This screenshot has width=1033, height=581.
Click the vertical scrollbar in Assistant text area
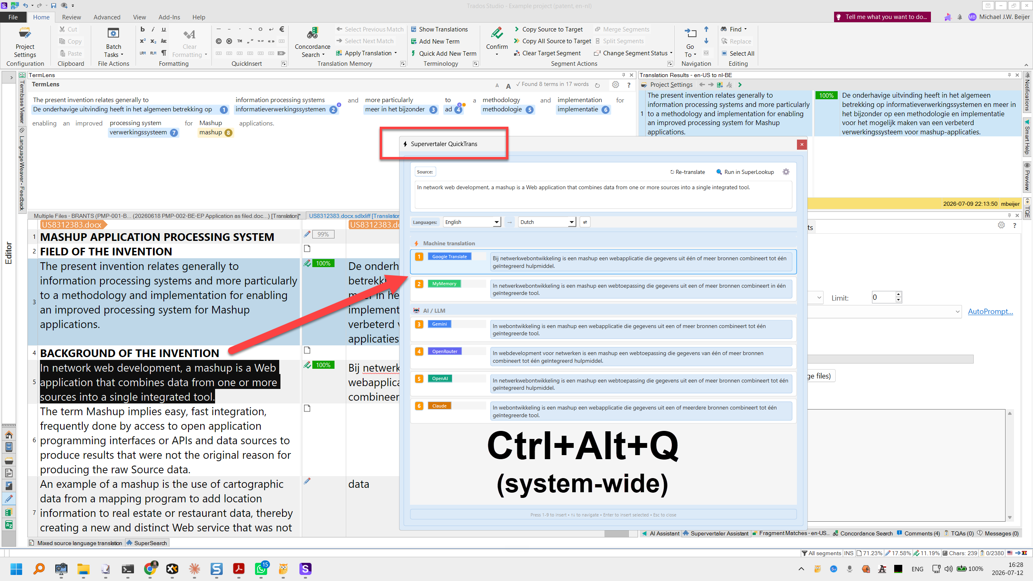pyautogui.click(x=1010, y=465)
